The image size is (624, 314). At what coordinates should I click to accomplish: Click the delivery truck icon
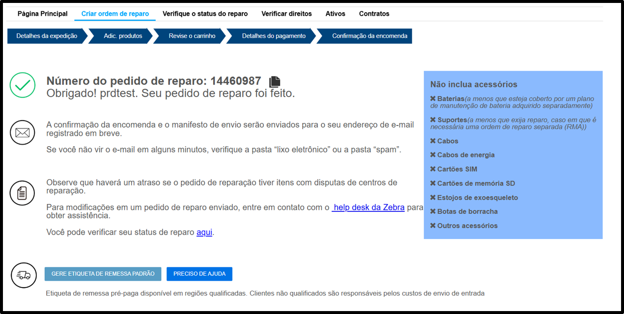point(24,275)
